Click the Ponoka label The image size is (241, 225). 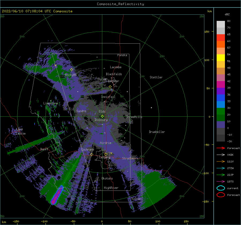122,55
